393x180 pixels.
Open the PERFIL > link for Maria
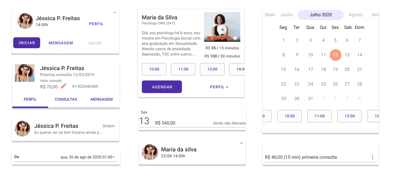coord(219,87)
